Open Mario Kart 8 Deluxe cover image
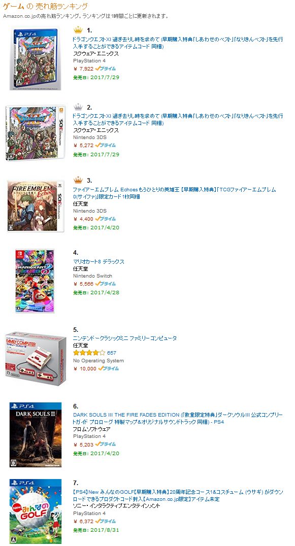 click(x=35, y=281)
